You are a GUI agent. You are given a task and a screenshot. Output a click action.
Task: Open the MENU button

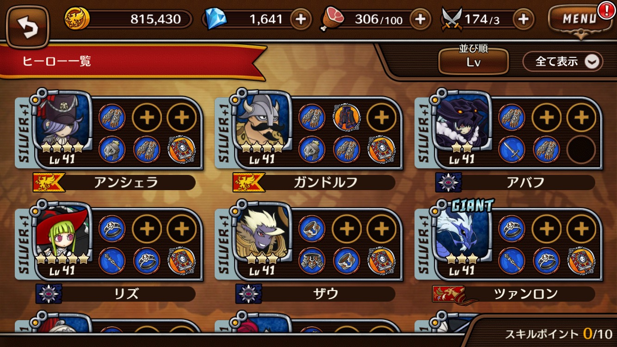tap(580, 20)
